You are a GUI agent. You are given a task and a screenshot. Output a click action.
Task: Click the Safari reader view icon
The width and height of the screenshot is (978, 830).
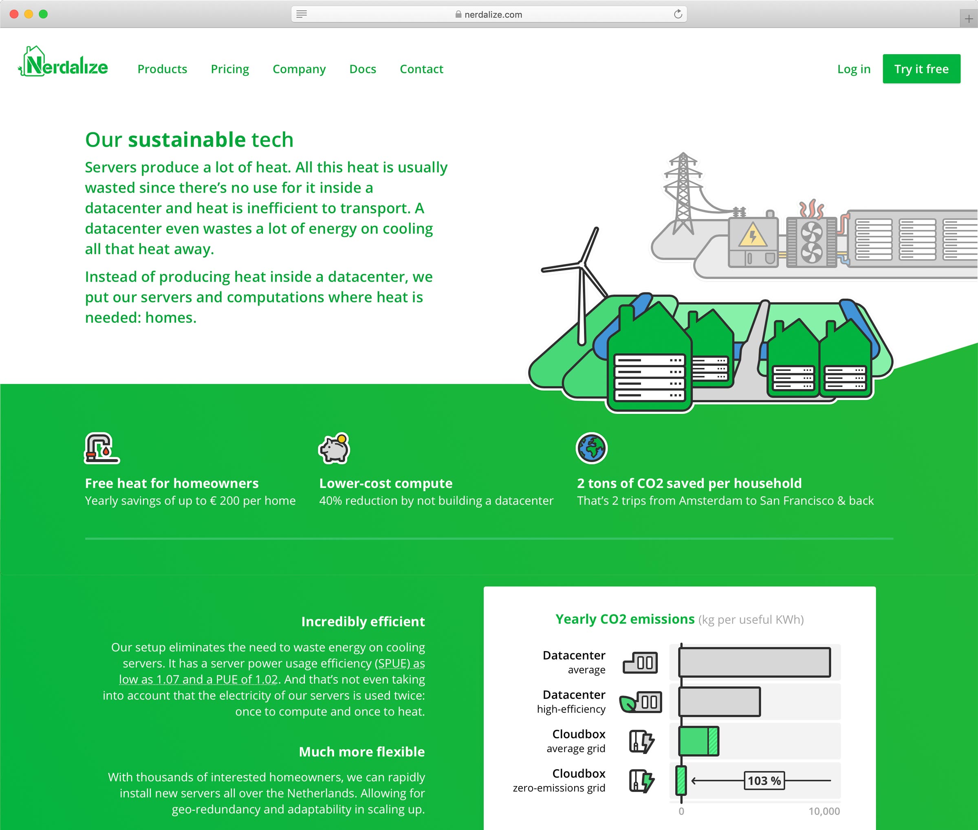pos(302,14)
